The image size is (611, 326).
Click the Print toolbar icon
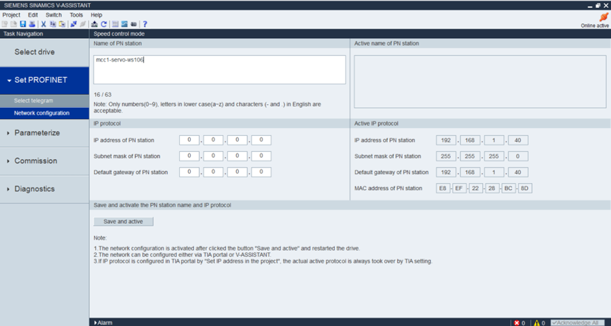point(32,24)
